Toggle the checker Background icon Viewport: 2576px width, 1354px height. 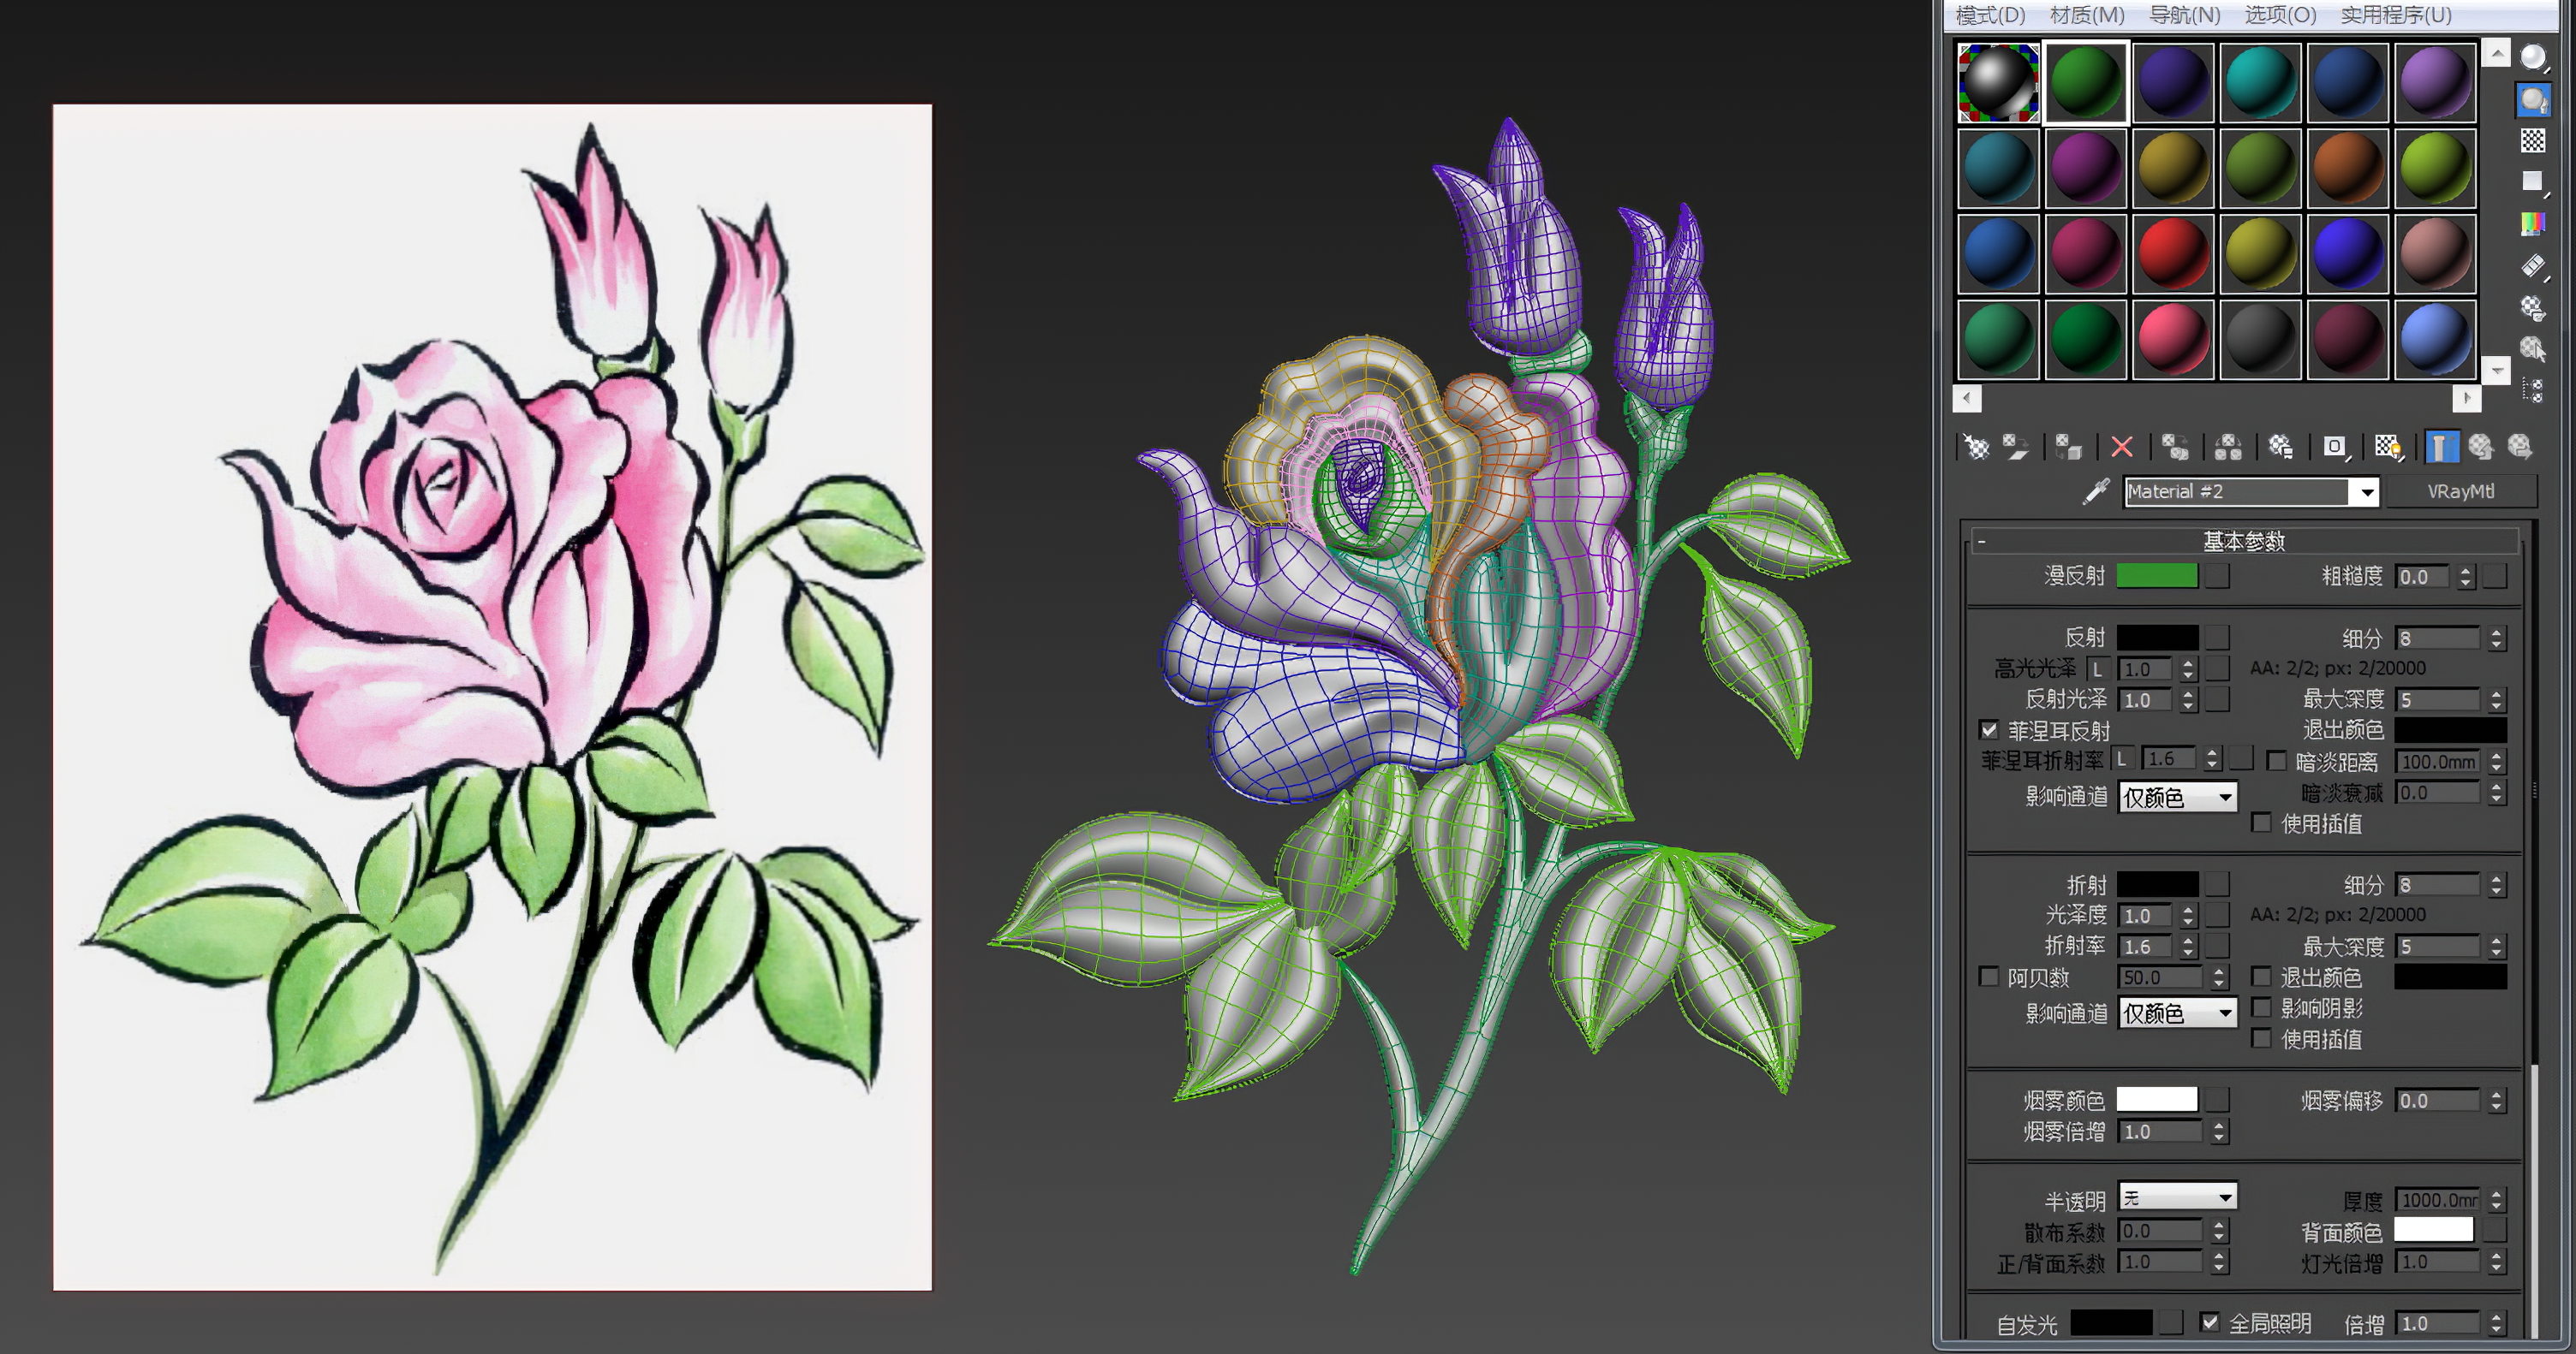coord(2533,140)
